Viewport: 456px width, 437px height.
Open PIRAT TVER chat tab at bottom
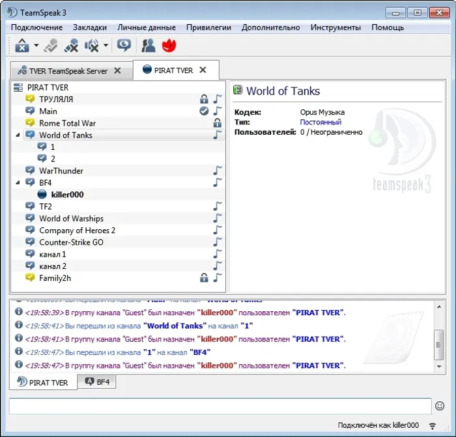pos(44,382)
